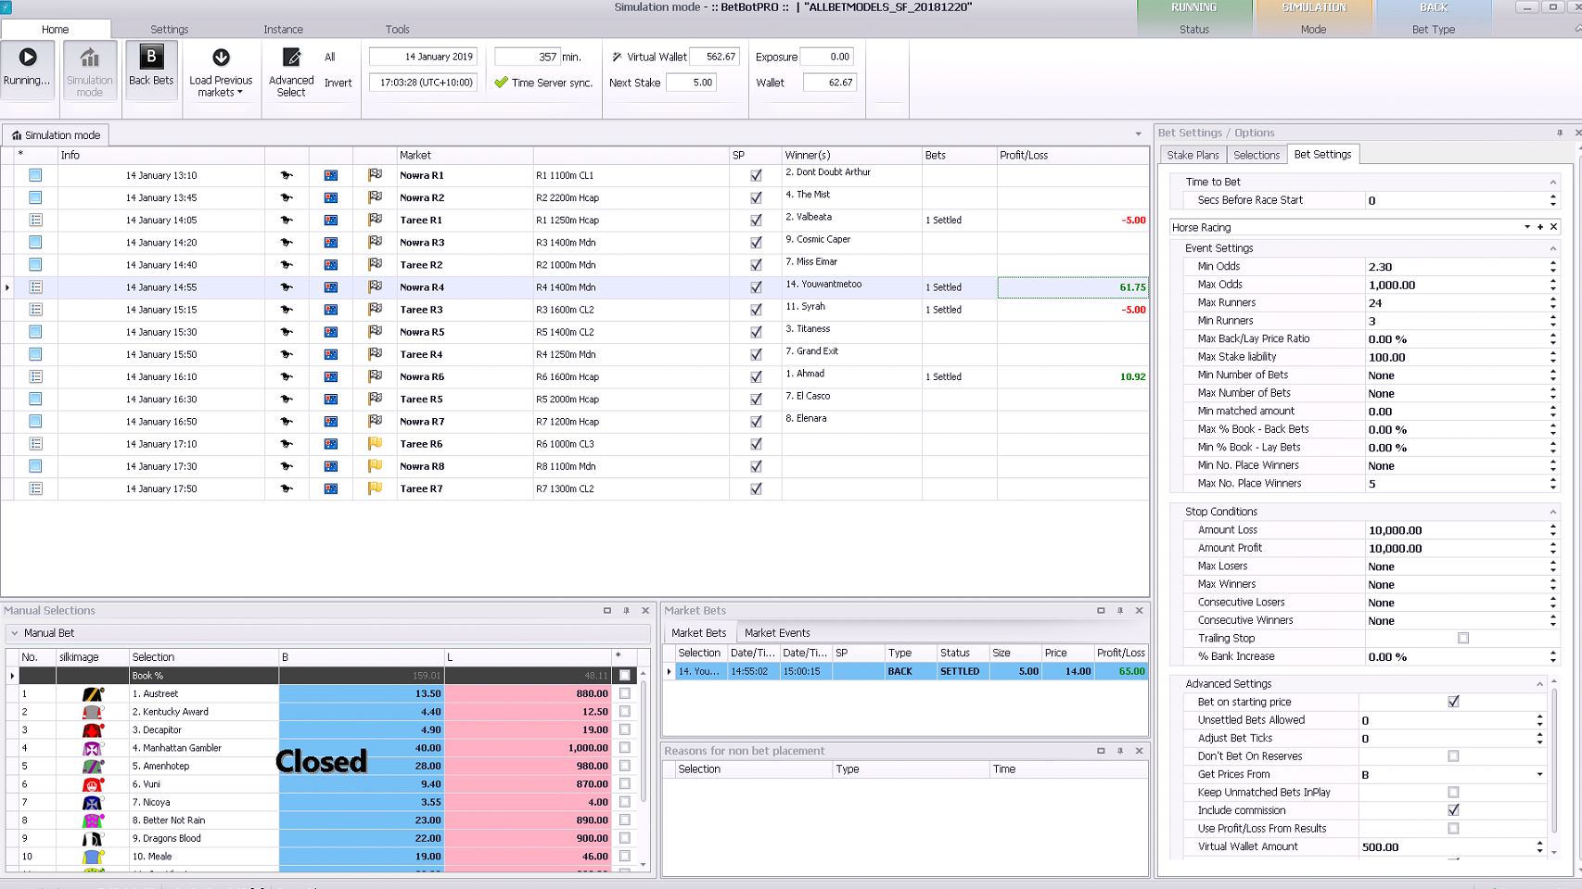Click the BACK bet type button
Screen dimensions: 1582x889
[1434, 19]
